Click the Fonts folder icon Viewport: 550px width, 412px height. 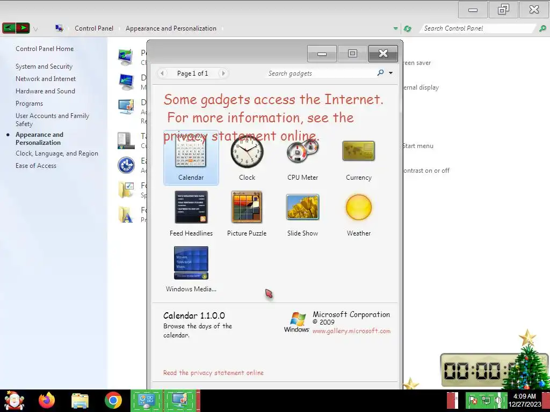[x=126, y=215]
